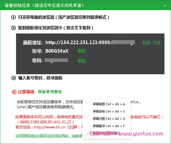Click the account name B08G58aX
Image resolution: width=171 pixels, height=144 pixels.
tap(57, 51)
